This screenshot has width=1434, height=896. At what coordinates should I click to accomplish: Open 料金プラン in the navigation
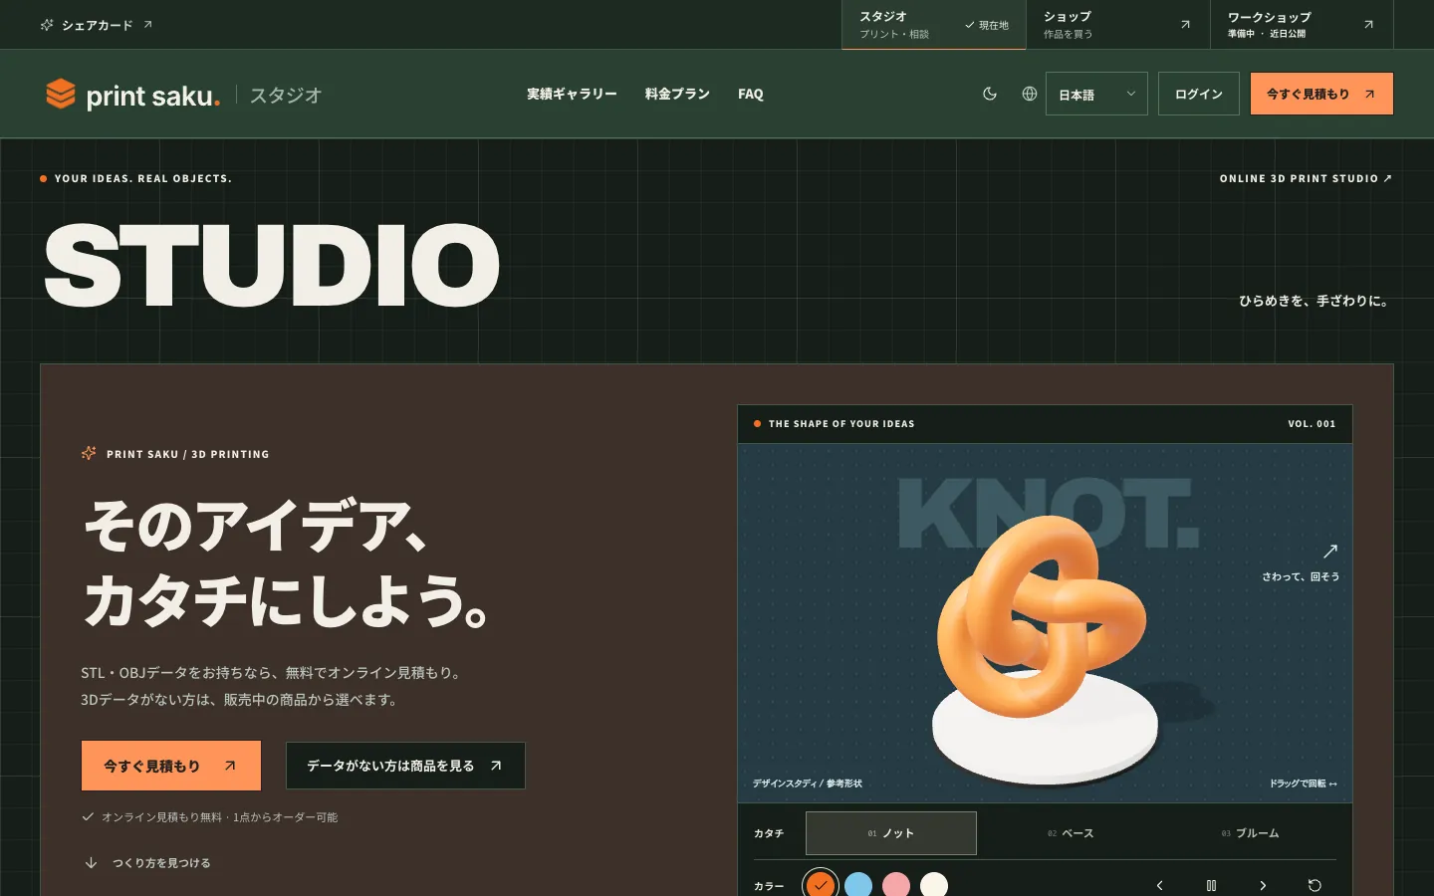click(x=677, y=94)
